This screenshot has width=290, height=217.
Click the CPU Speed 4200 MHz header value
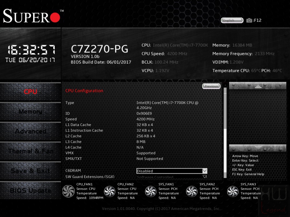pos(177,54)
